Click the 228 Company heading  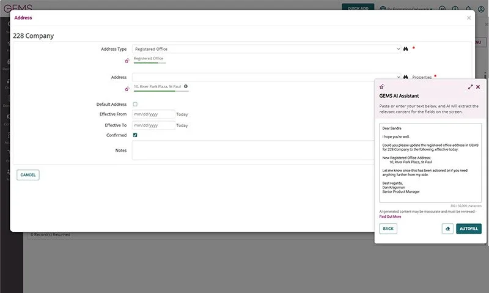pos(34,36)
